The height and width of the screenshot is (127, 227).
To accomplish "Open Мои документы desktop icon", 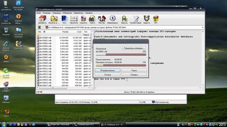I will coord(6,6).
